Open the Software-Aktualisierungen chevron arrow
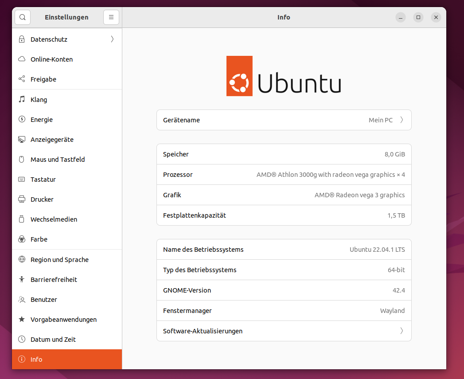 click(x=402, y=331)
